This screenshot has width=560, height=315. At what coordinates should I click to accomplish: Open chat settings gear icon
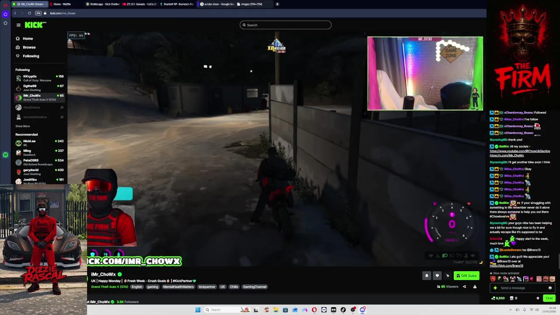[x=538, y=298]
